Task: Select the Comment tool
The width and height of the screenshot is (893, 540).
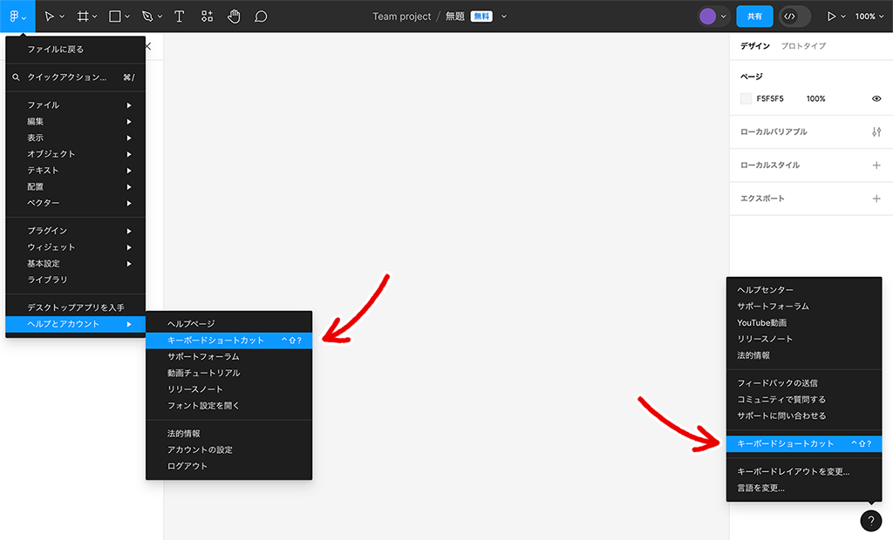Action: coord(261,17)
